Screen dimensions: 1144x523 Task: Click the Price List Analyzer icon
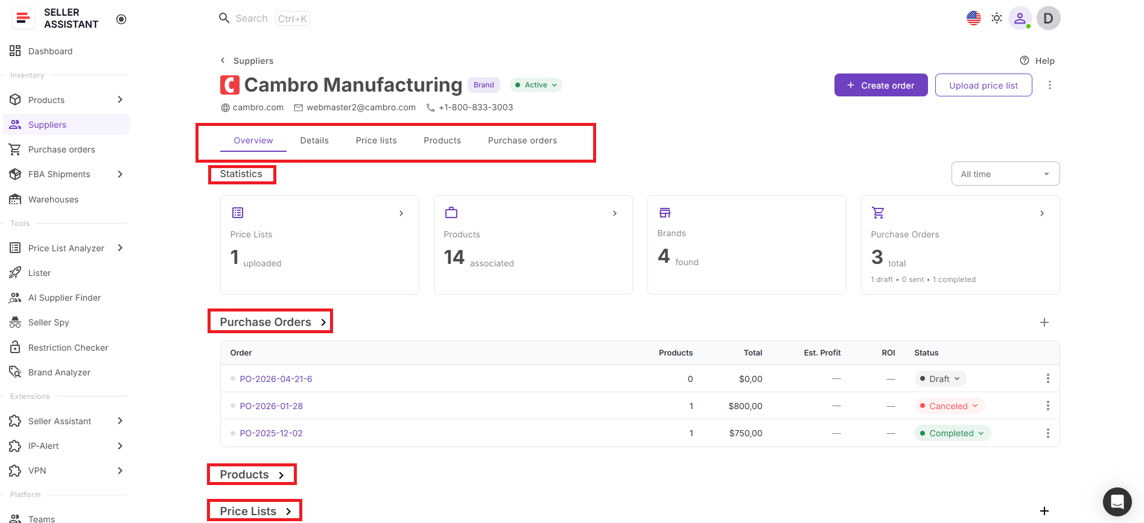(x=15, y=248)
